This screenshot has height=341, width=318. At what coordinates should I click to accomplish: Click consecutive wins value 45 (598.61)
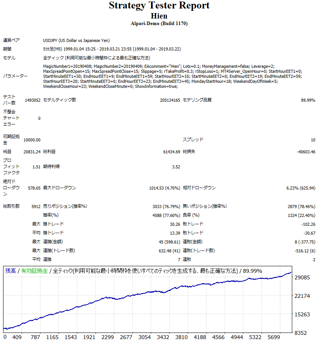(x=169, y=242)
